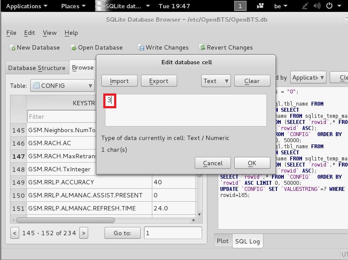Open the Text data type dropdown
Image resolution: width=348 pixels, height=260 pixels.
[x=216, y=81]
